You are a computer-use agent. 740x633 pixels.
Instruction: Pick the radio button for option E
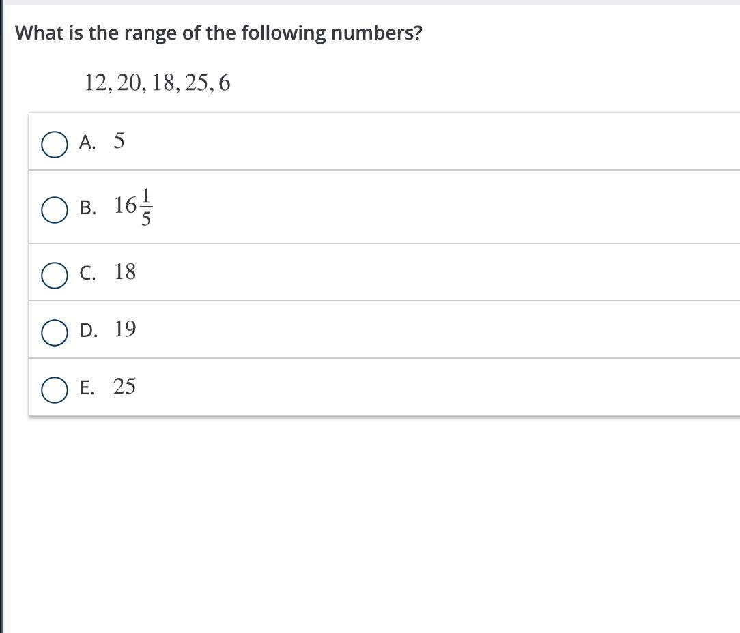click(x=54, y=390)
